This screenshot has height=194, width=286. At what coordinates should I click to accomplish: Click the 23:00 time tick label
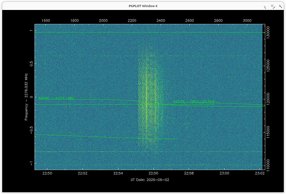(x=224, y=173)
